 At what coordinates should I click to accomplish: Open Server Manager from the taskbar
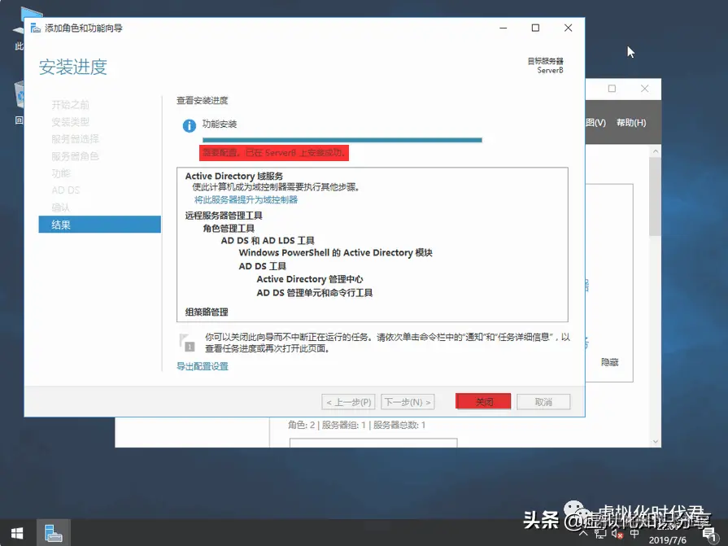click(54, 535)
